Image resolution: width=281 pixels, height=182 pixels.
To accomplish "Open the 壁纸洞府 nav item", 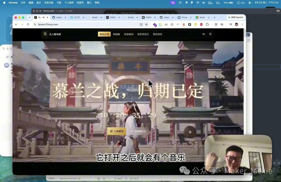I will (157, 34).
